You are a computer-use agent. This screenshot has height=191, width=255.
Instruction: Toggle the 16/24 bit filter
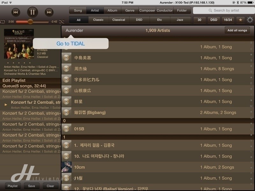coord(228,20)
